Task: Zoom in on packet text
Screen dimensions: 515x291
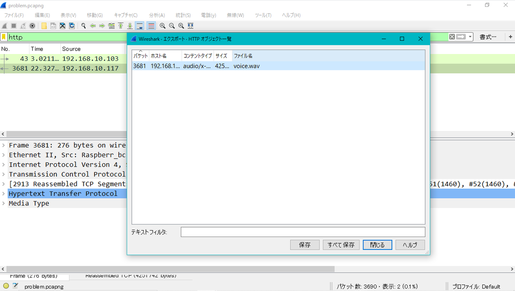Action: click(x=163, y=26)
